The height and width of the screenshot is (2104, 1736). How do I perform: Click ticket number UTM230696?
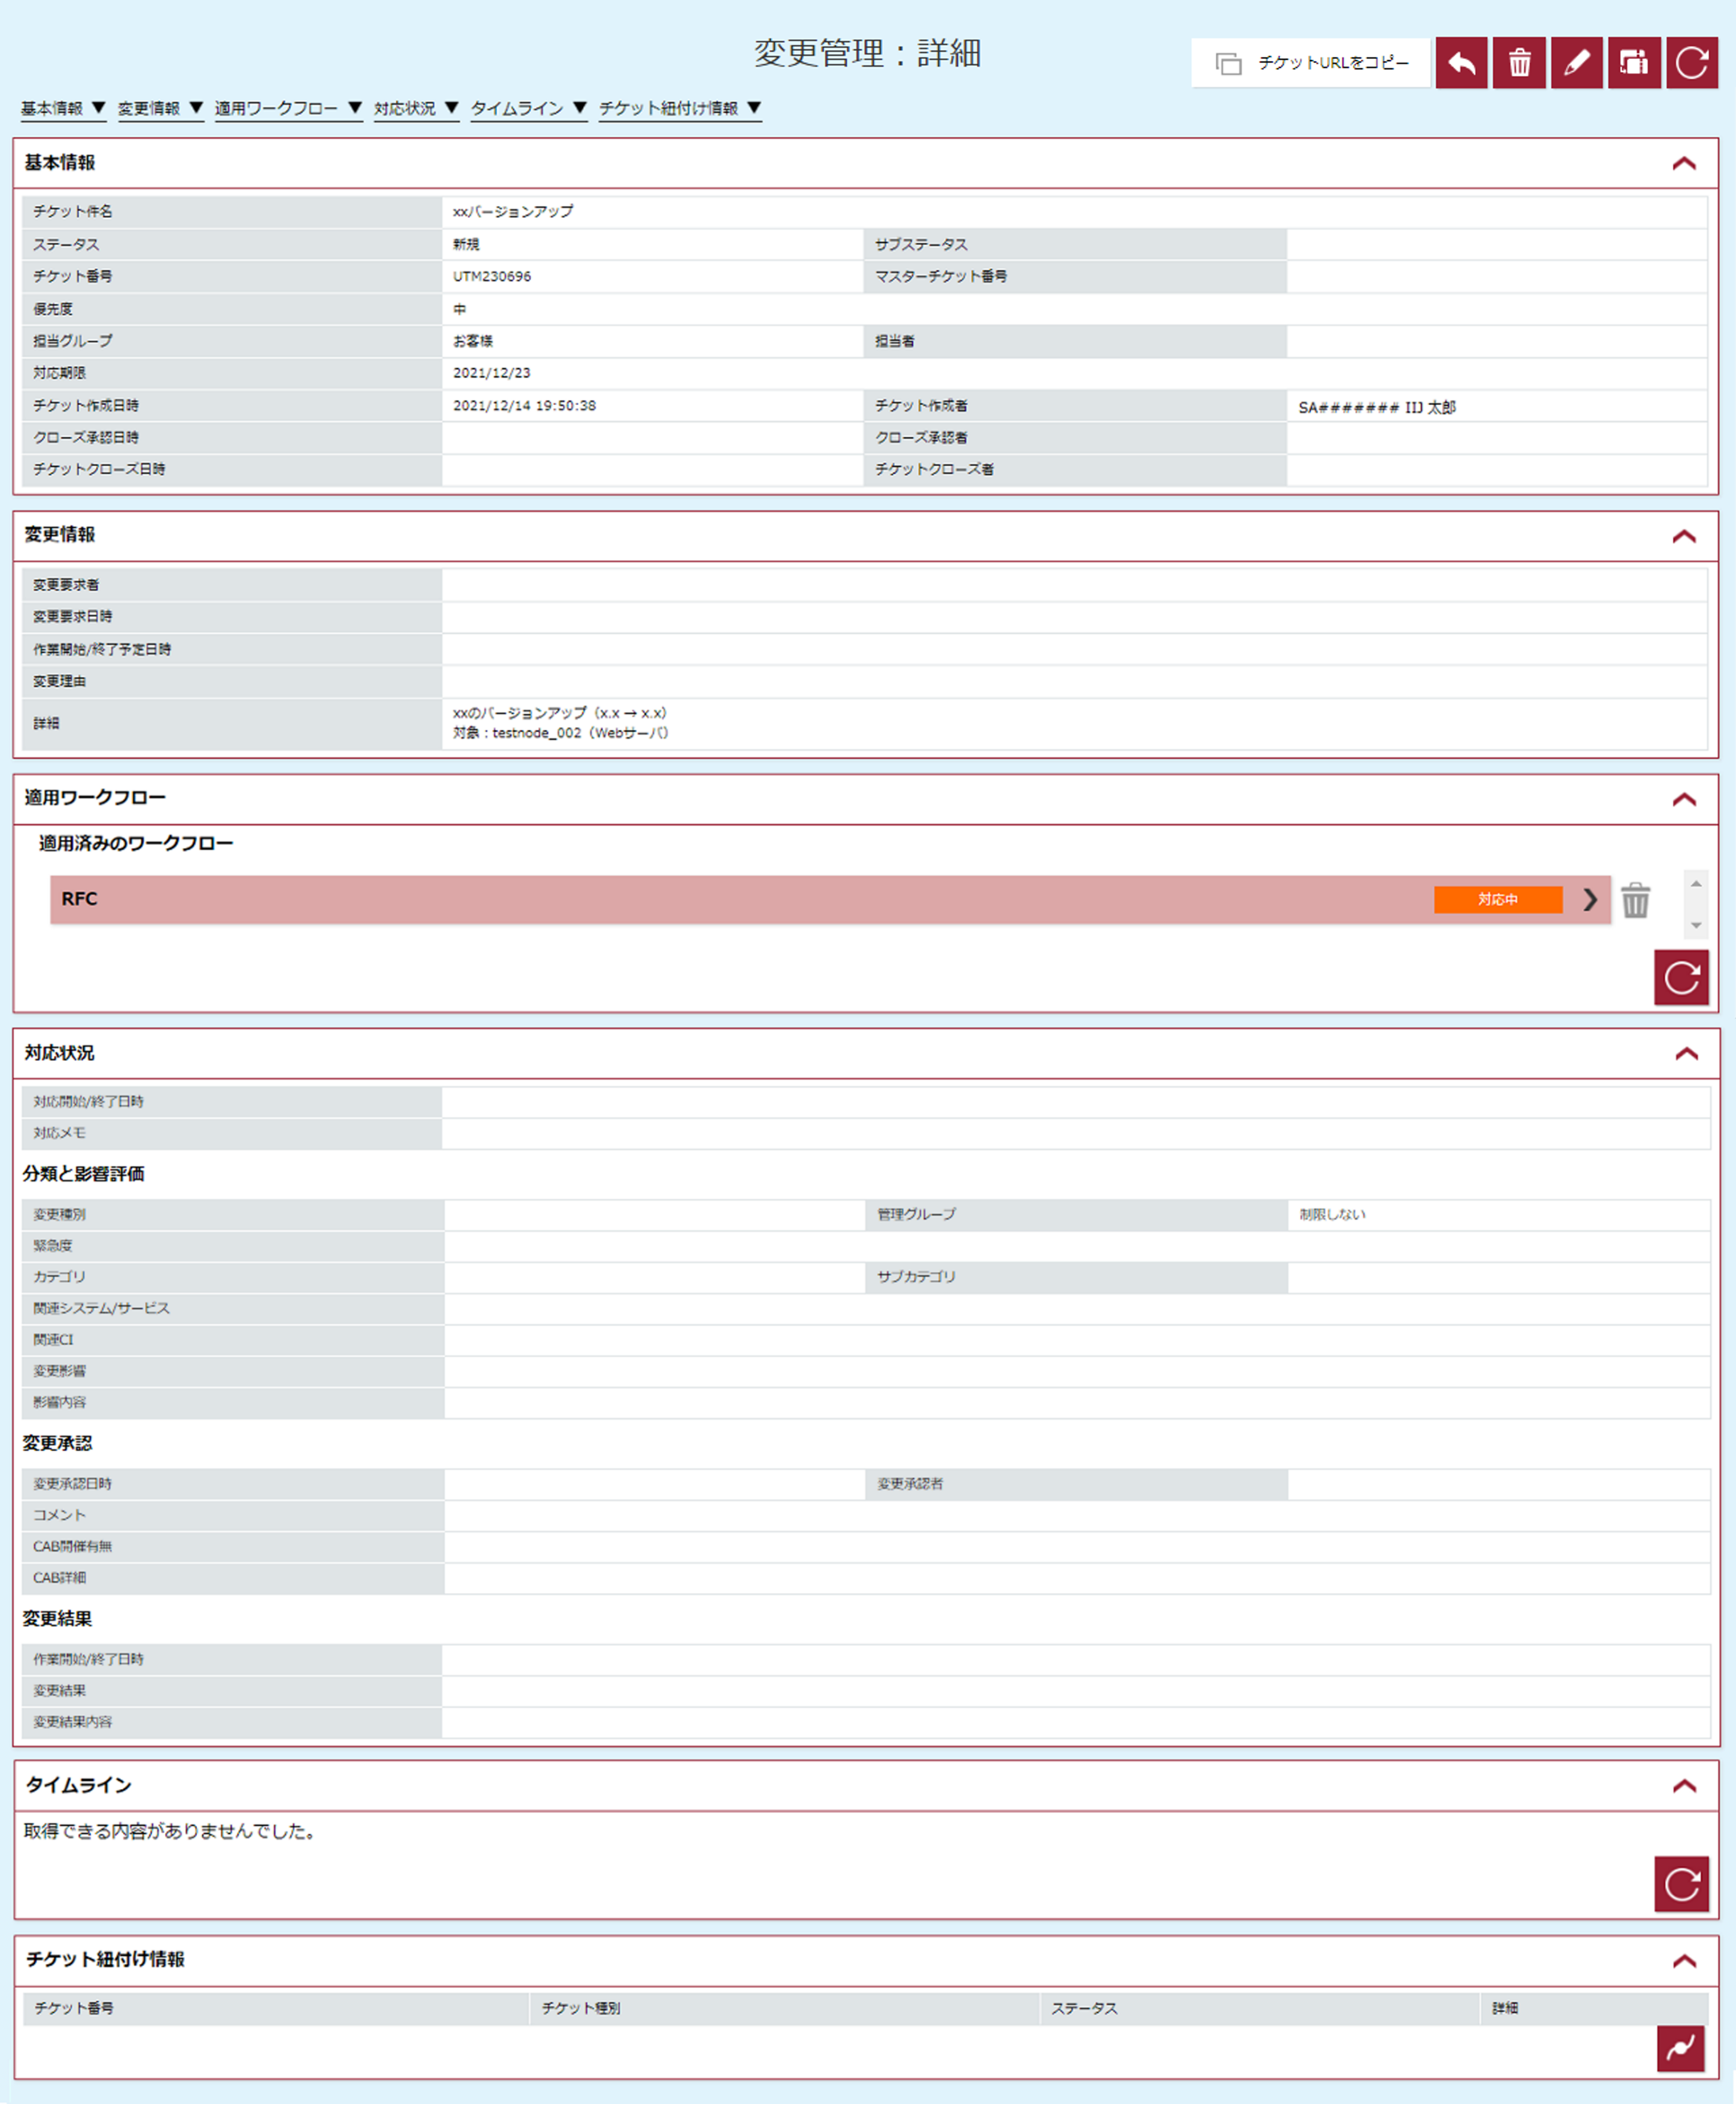492,277
